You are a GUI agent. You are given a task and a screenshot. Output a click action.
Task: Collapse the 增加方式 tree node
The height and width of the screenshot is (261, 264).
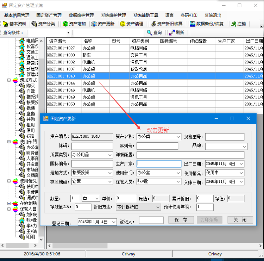click(9, 80)
